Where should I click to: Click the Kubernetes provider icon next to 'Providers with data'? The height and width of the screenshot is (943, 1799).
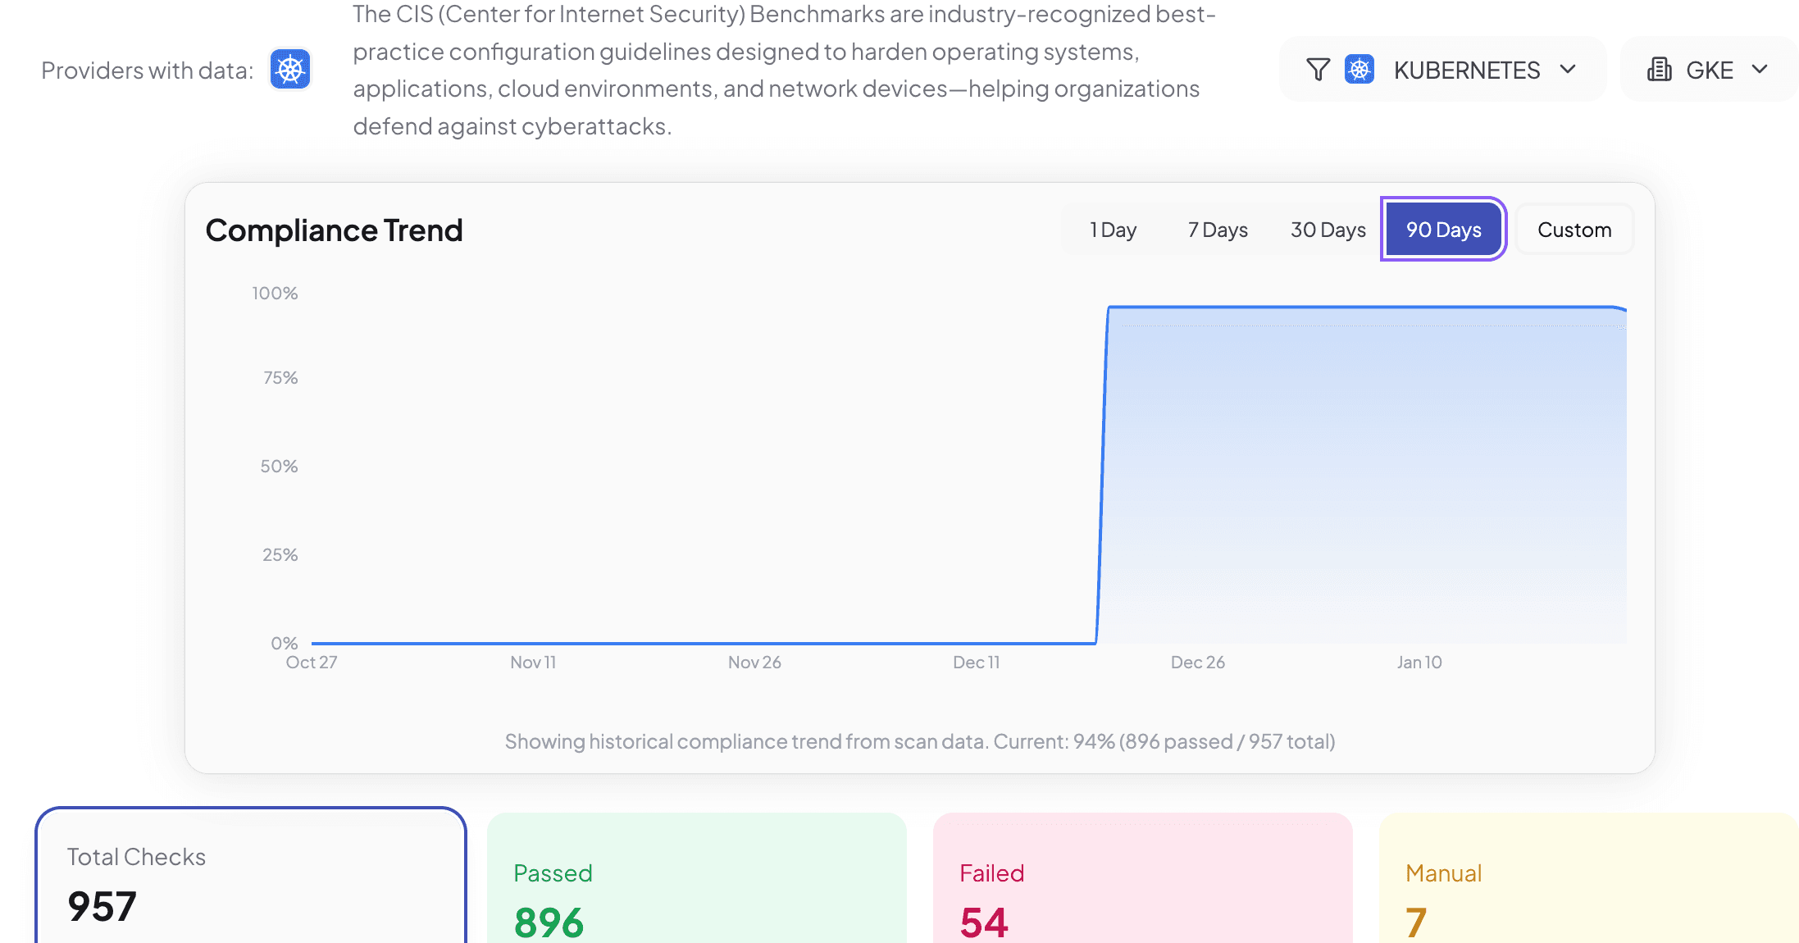pyautogui.click(x=289, y=69)
